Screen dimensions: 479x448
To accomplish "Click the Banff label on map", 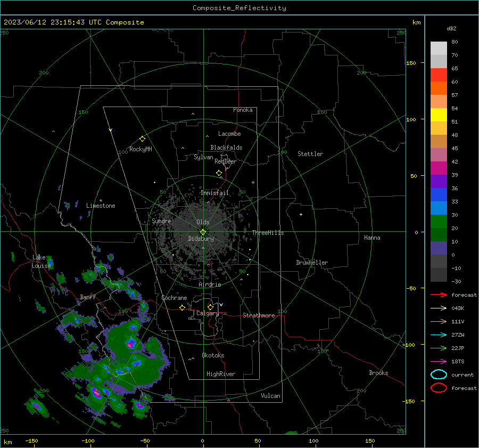I will point(88,297).
